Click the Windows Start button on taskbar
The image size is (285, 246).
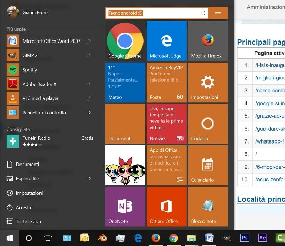(x=10, y=238)
